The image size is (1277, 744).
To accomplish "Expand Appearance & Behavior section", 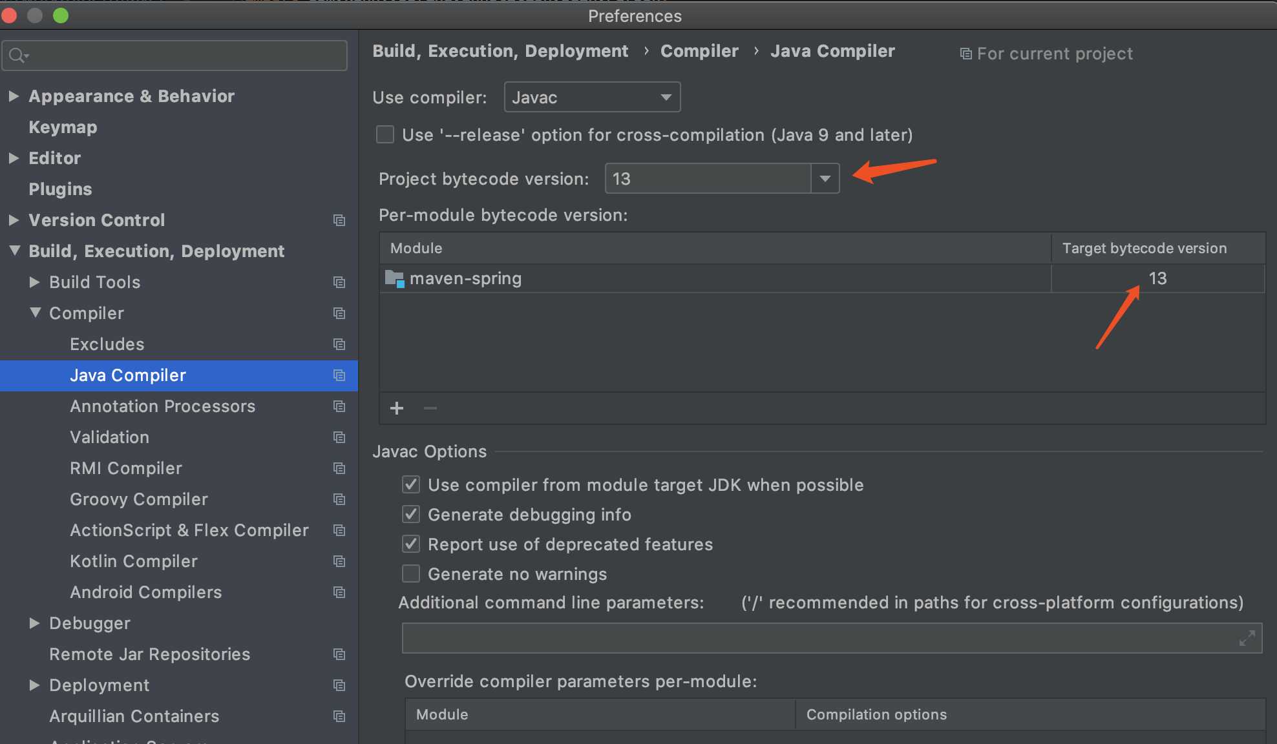I will coord(14,96).
